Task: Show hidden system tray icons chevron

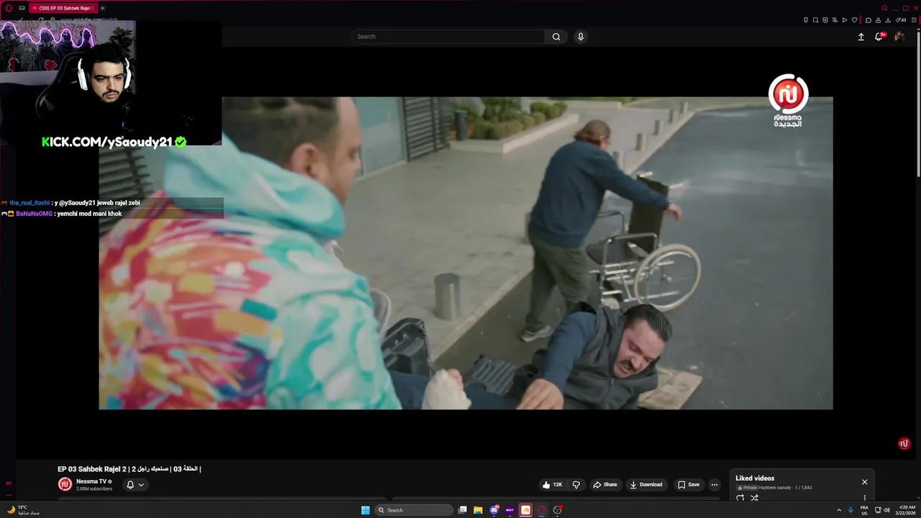Action: [839, 510]
